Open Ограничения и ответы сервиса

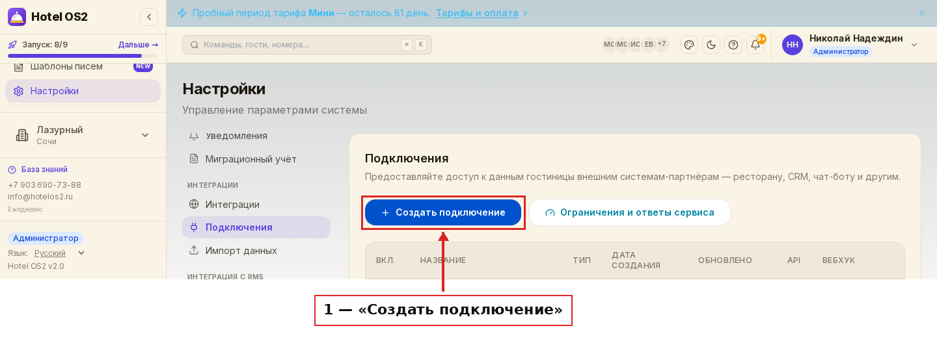[x=629, y=212]
